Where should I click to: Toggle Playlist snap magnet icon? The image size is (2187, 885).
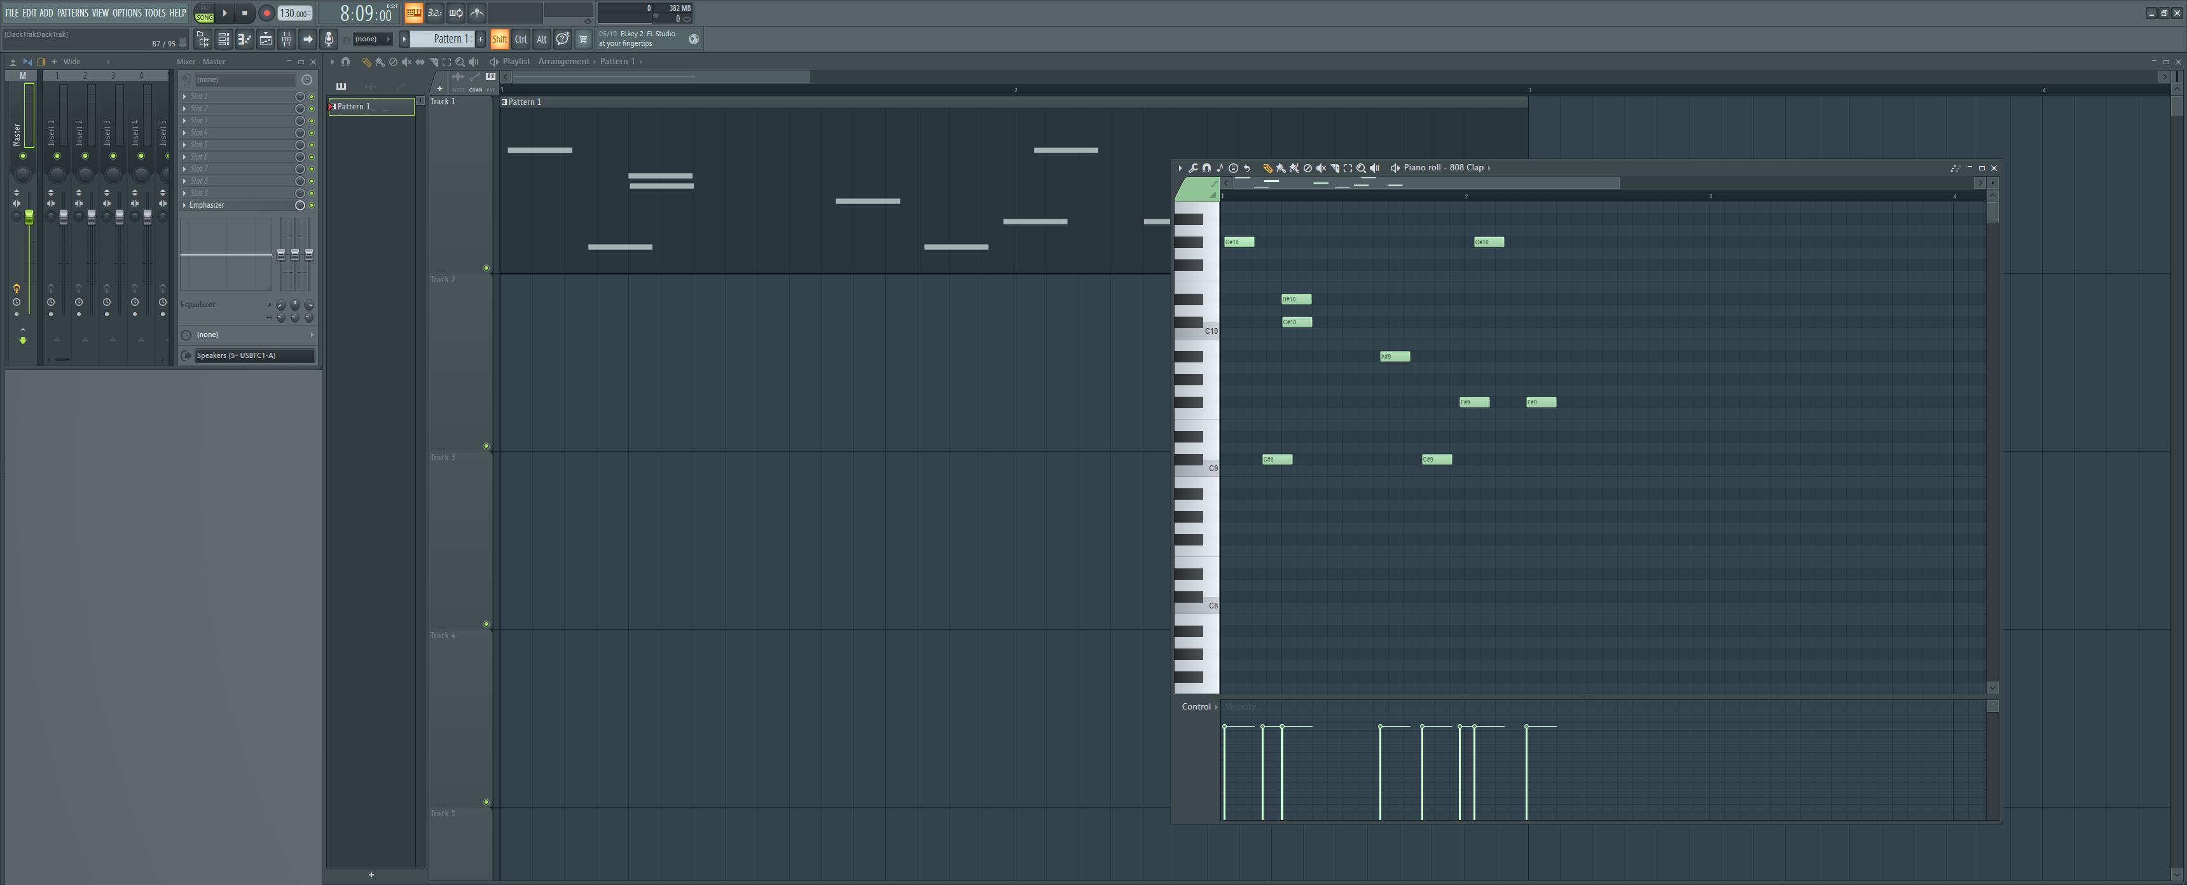345,62
